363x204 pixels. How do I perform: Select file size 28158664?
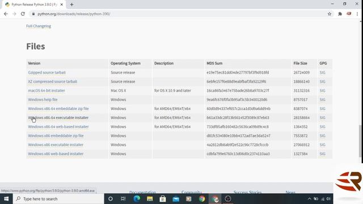pyautogui.click(x=301, y=117)
